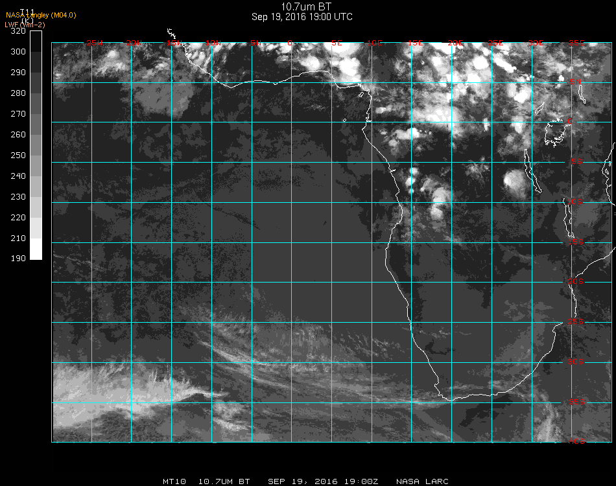Viewport: 616px width, 486px height.
Task: Click the 20S latitude label
Action: click(x=576, y=281)
